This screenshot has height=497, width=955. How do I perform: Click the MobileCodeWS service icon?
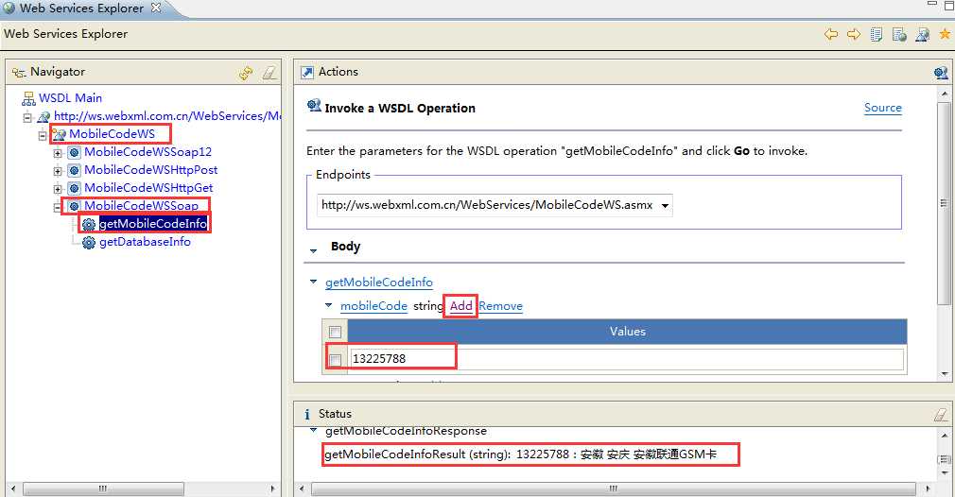coord(59,134)
